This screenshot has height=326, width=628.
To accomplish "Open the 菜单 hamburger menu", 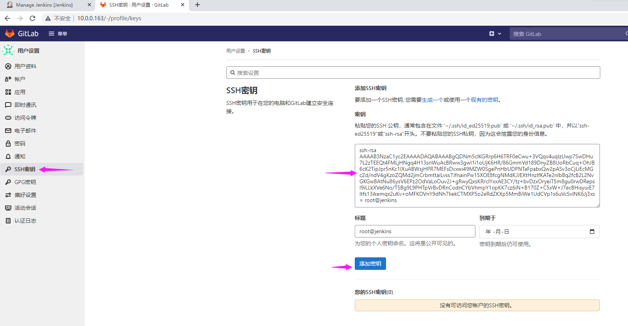I will pos(58,34).
